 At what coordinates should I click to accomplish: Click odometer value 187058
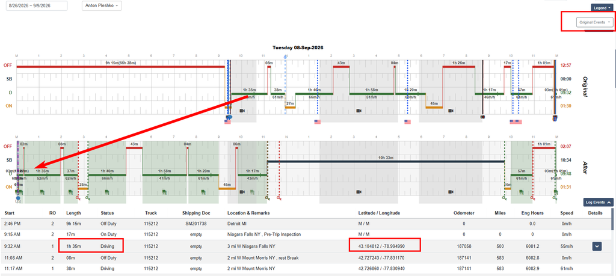click(x=464, y=247)
